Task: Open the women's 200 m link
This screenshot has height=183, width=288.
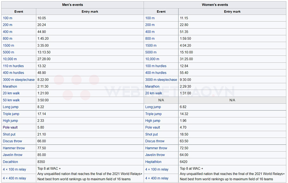Action: pyautogui.click(x=150, y=25)
